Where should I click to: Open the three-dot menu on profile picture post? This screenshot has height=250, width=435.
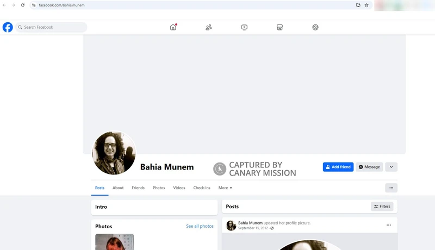click(x=389, y=225)
